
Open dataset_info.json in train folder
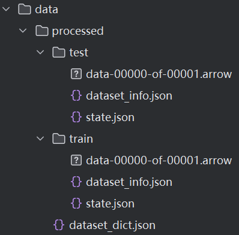click(129, 182)
